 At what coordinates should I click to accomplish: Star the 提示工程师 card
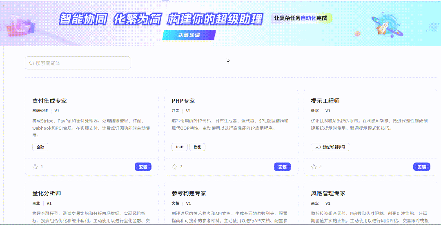tap(314, 167)
